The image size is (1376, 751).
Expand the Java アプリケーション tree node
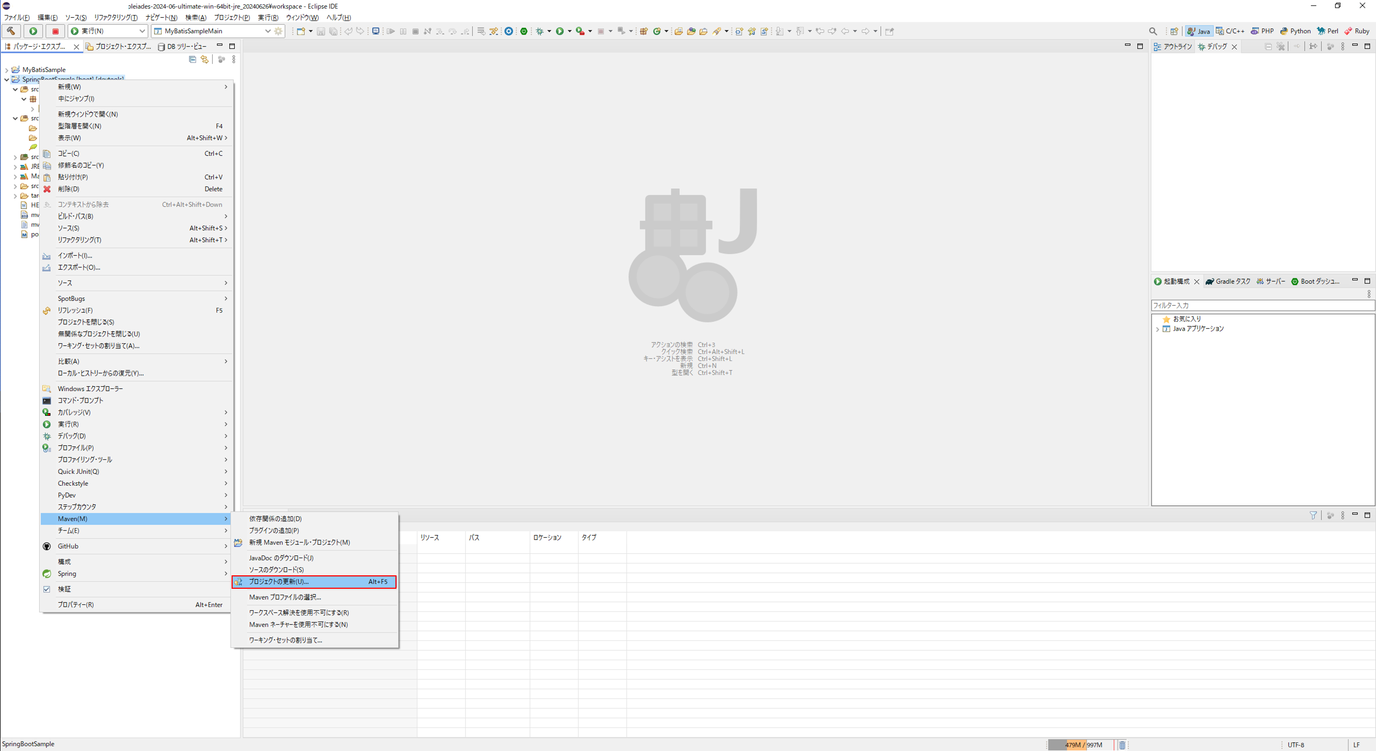click(x=1157, y=329)
